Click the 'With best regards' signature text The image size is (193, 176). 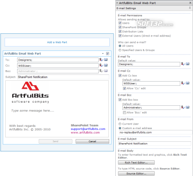[22, 126]
